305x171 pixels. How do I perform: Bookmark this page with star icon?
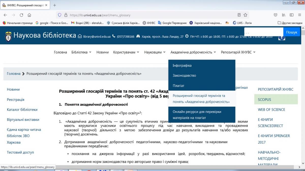click(245, 15)
